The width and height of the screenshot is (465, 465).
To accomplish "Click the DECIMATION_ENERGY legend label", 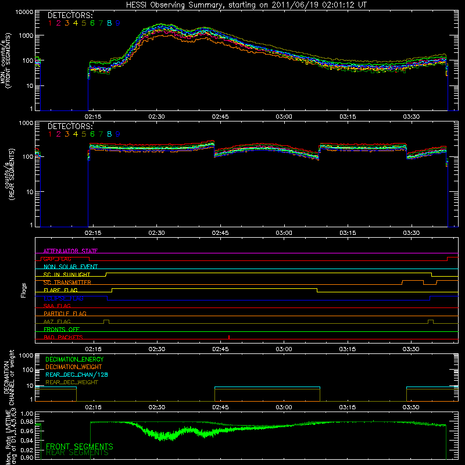I will (x=74, y=359).
